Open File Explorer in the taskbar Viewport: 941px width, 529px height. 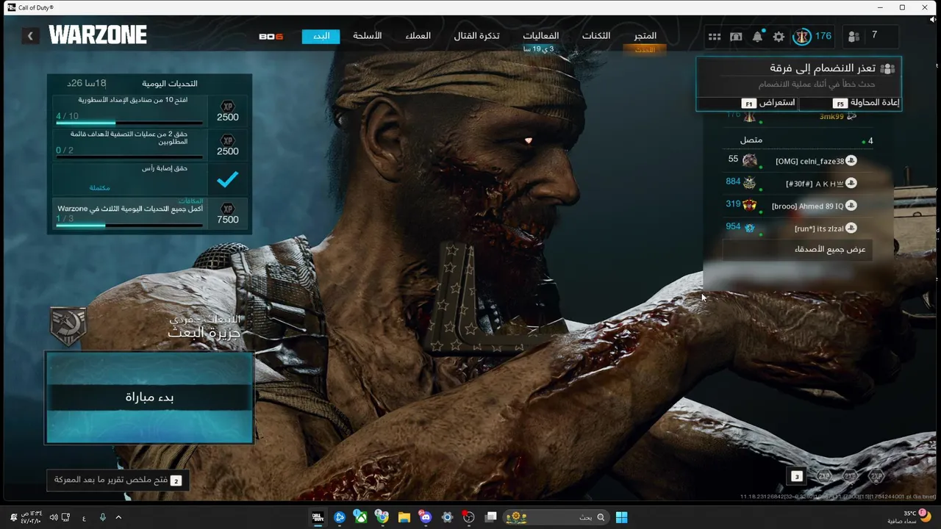[x=404, y=517]
